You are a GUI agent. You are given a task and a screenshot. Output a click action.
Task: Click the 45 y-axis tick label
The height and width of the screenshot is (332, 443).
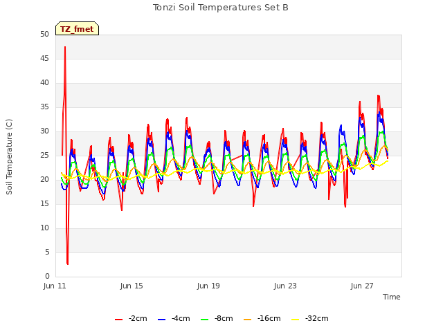pos(44,59)
